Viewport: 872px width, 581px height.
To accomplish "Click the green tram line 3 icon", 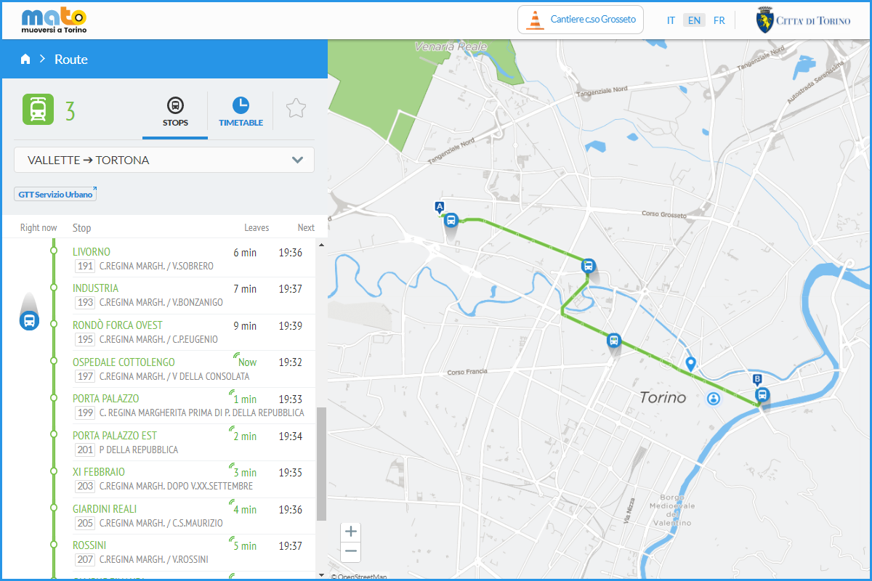I will pyautogui.click(x=39, y=110).
